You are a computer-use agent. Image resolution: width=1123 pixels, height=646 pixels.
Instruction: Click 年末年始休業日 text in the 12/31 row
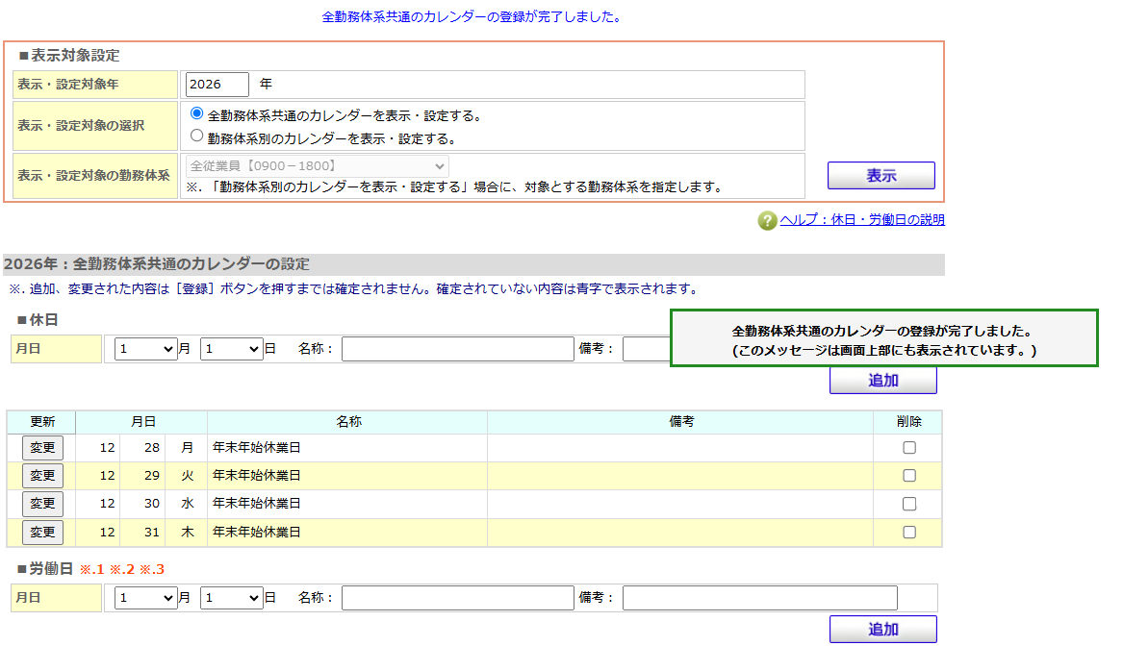pos(256,533)
